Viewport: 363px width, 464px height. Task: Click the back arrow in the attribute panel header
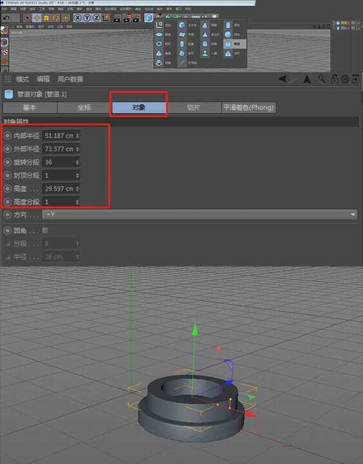click(x=283, y=79)
